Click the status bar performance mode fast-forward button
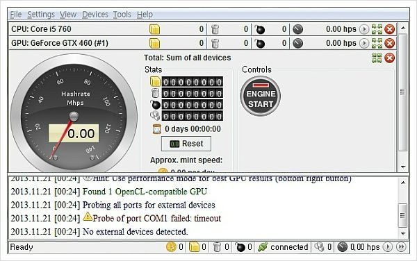This screenshot has width=417, height=261. click(401, 247)
